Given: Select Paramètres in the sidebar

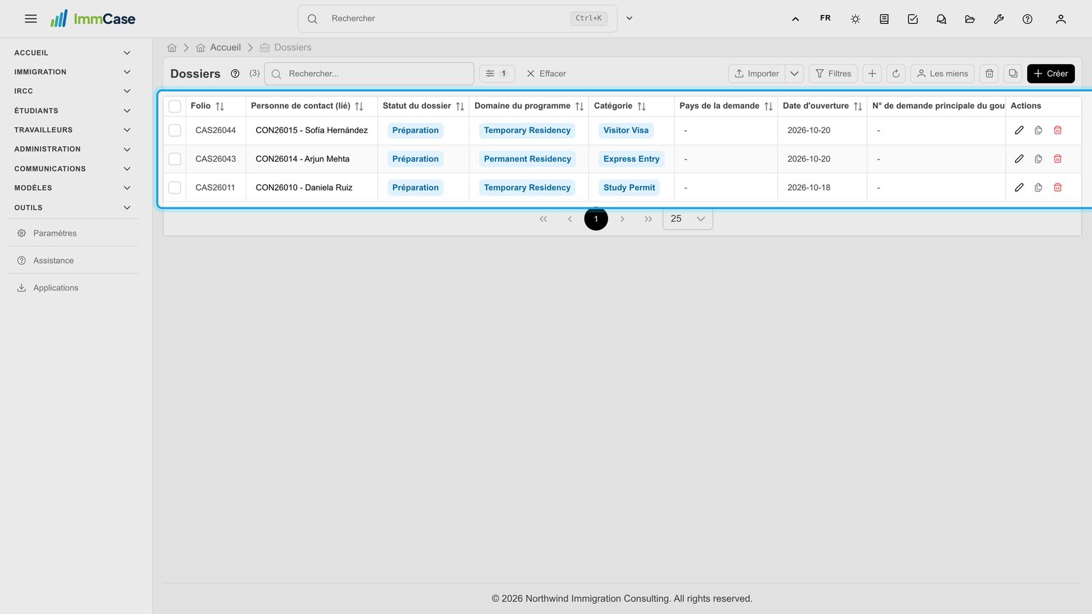Looking at the screenshot, I should point(55,233).
